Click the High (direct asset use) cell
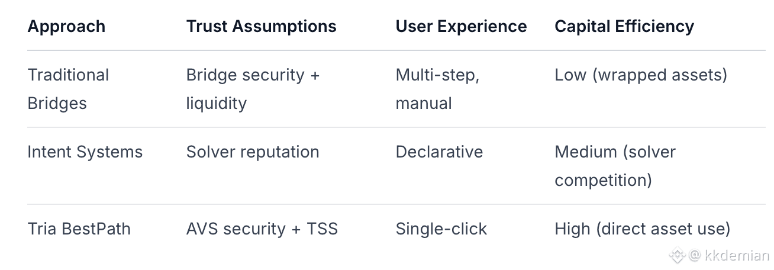Image resolution: width=774 pixels, height=270 pixels. coord(642,229)
